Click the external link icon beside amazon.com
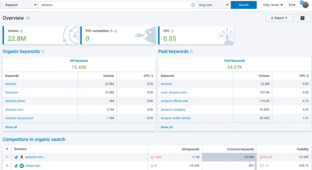Viewport: 312px width, 170px height. pos(16,157)
